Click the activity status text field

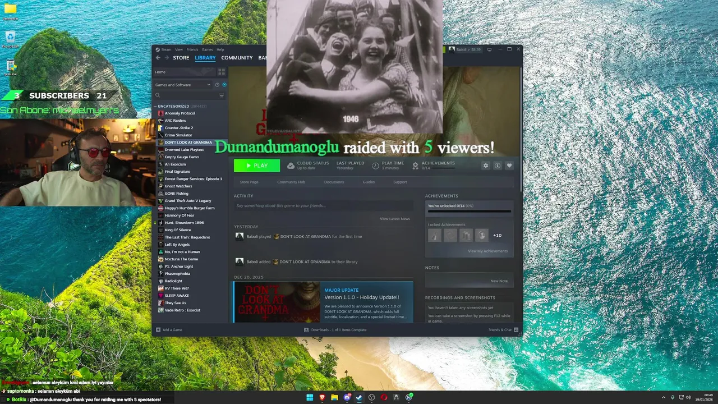coord(323,206)
